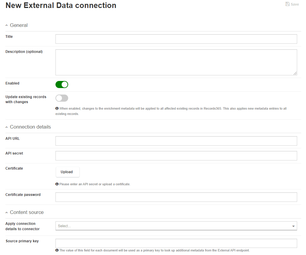Open the connector selection dropdown
The image size is (306, 255).
[x=176, y=226]
